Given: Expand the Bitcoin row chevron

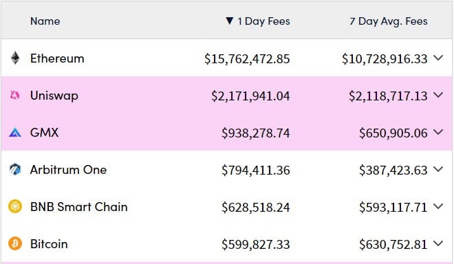Looking at the screenshot, I should click(x=438, y=243).
